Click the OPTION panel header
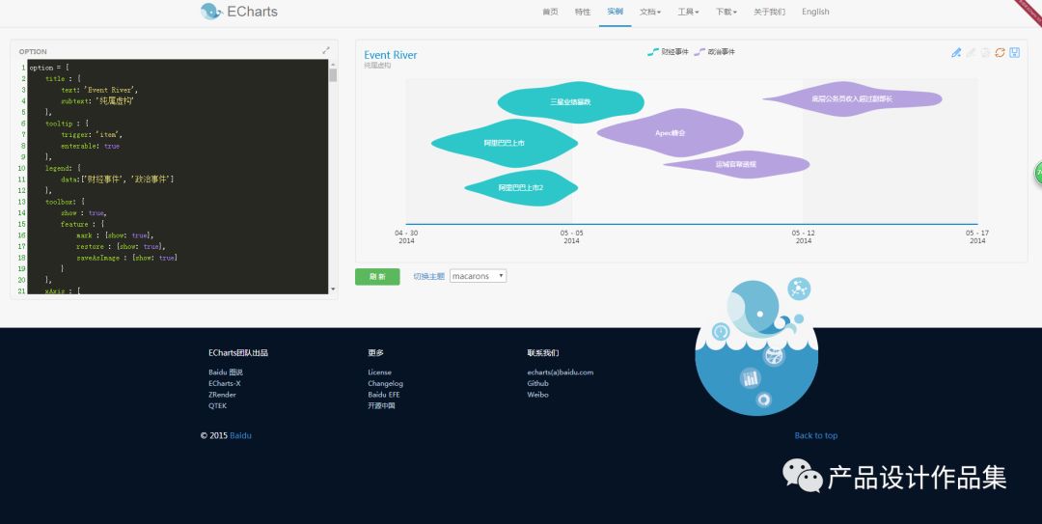Screen dimensions: 1042x524 [x=33, y=51]
